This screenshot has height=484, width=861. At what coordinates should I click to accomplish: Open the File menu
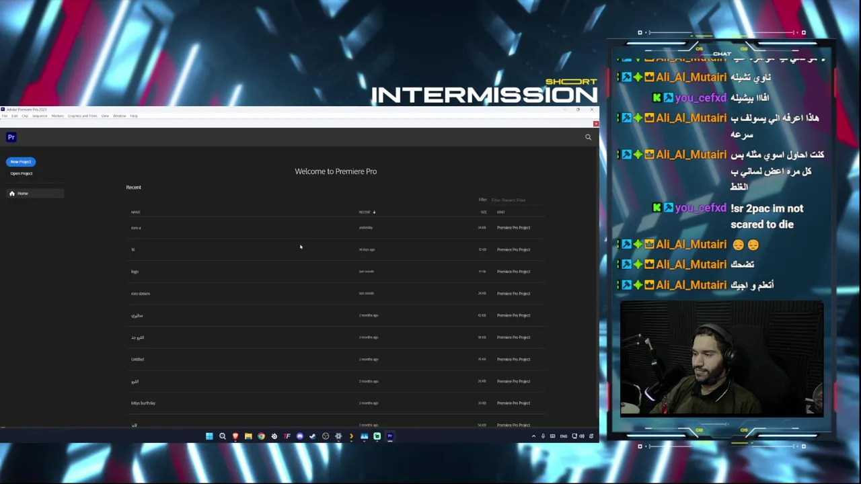4,116
